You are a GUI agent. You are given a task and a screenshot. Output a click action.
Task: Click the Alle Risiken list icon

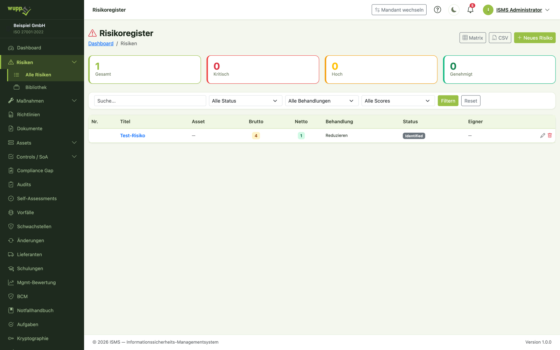(16, 75)
